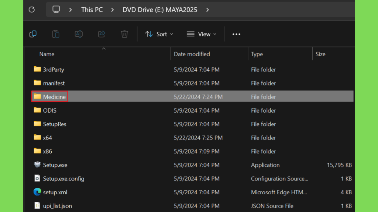The height and width of the screenshot is (212, 378).
Task: Open the See more ellipsis menu
Action: point(236,34)
